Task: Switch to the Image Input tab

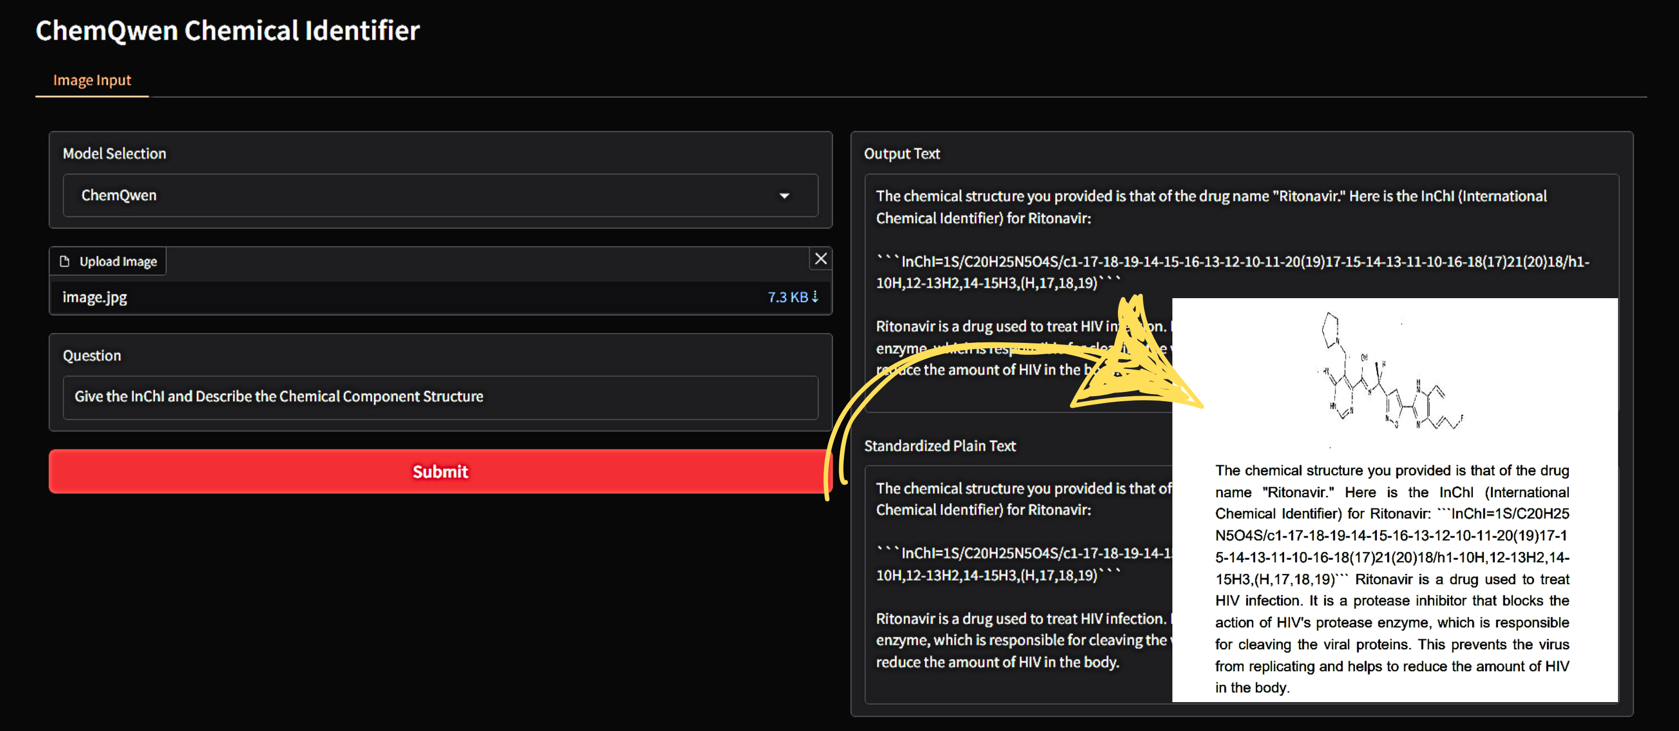Action: pyautogui.click(x=92, y=80)
